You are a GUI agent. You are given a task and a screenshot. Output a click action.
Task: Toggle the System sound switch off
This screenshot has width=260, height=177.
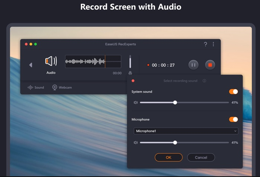point(233,92)
